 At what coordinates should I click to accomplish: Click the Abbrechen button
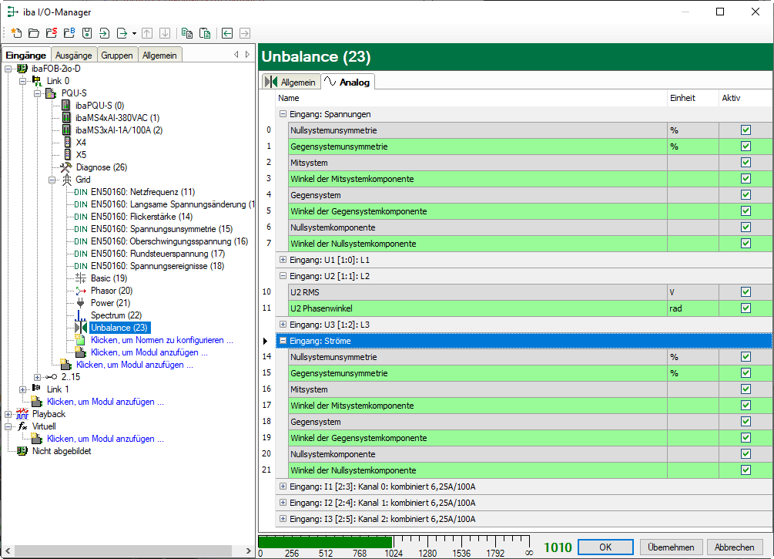(x=734, y=547)
